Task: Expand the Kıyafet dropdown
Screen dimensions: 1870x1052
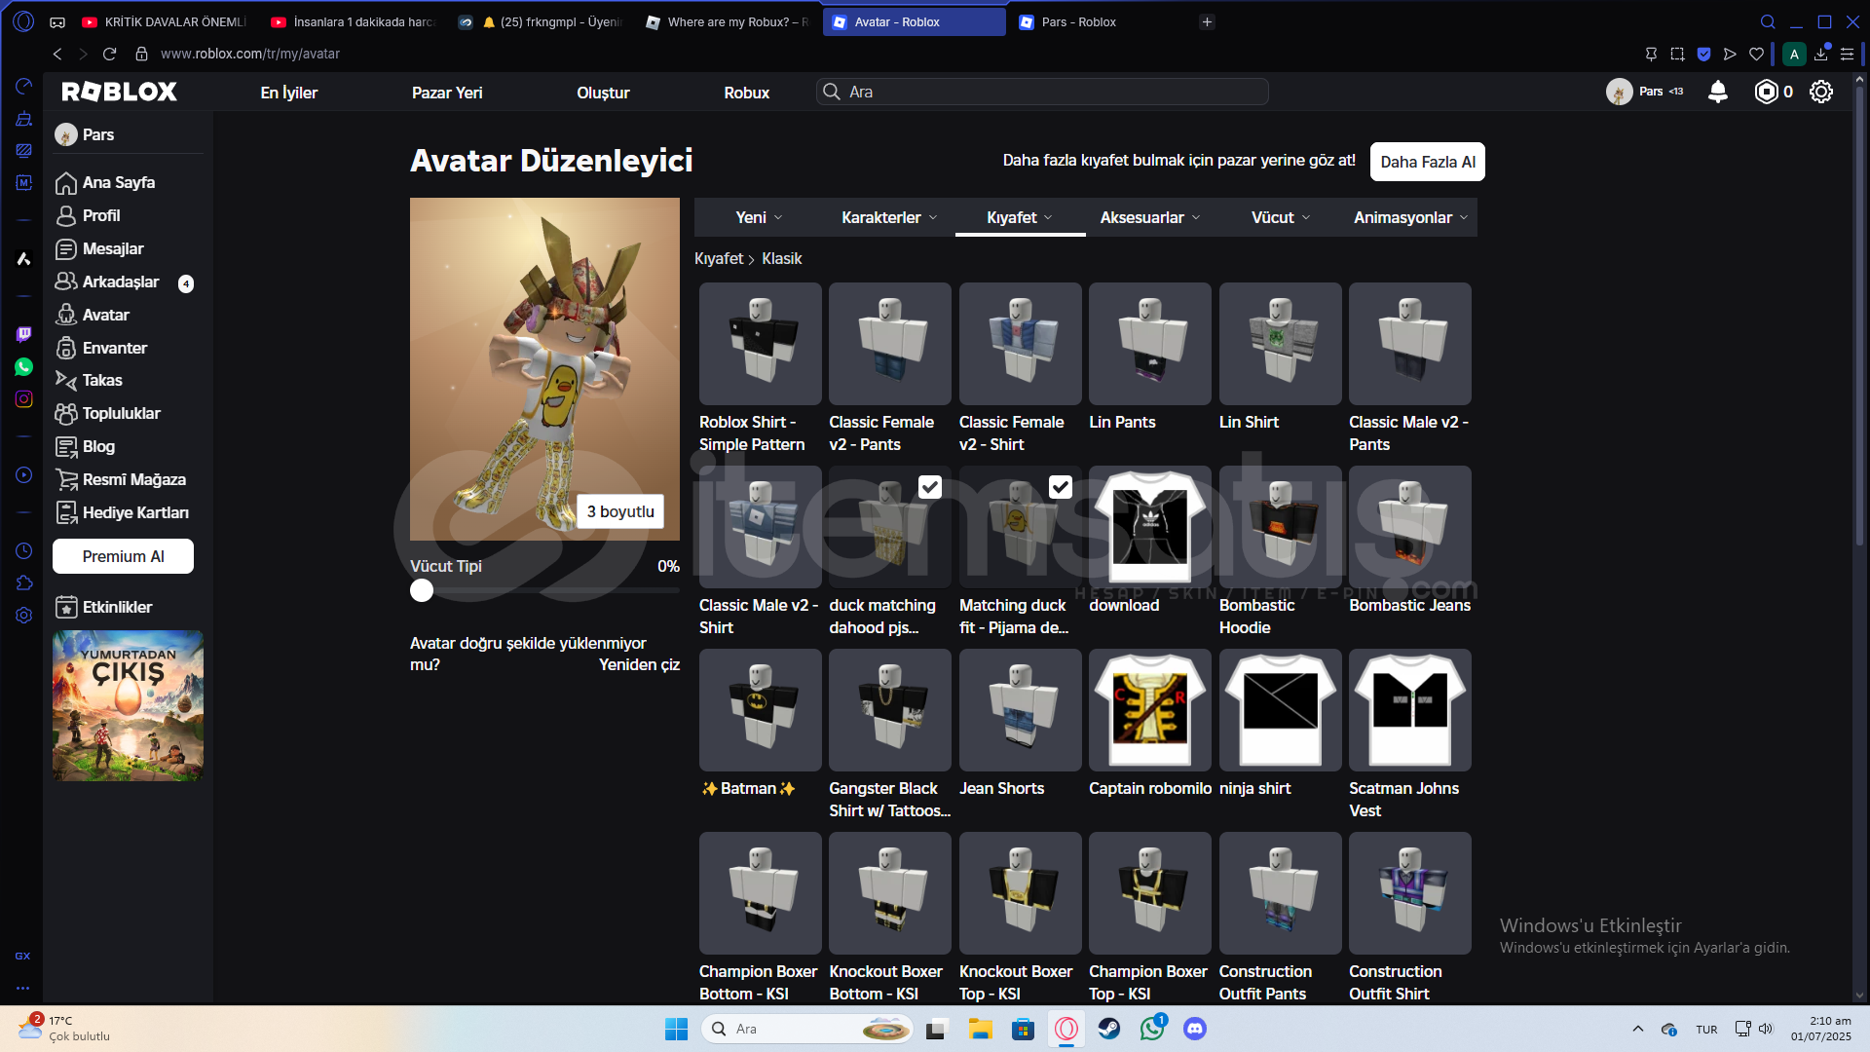Action: pyautogui.click(x=1020, y=217)
